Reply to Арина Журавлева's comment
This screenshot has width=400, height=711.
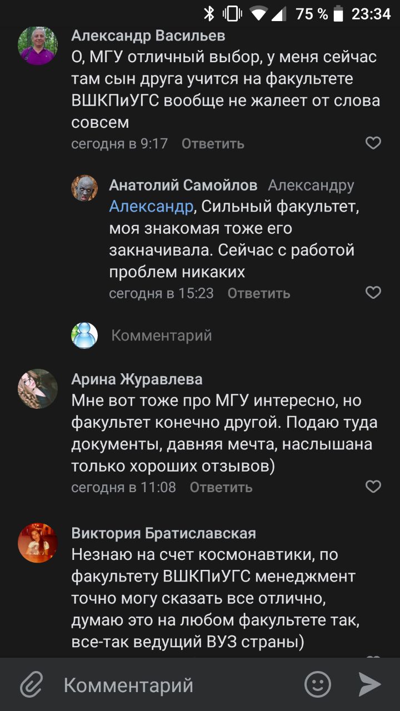tap(221, 488)
